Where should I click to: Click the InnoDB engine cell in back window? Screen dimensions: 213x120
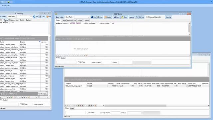[97, 86]
